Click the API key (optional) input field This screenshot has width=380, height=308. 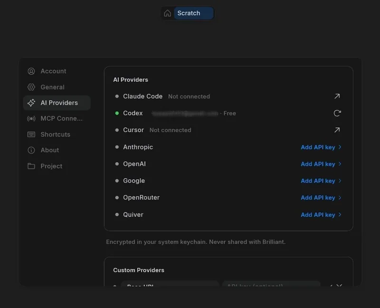coord(271,284)
